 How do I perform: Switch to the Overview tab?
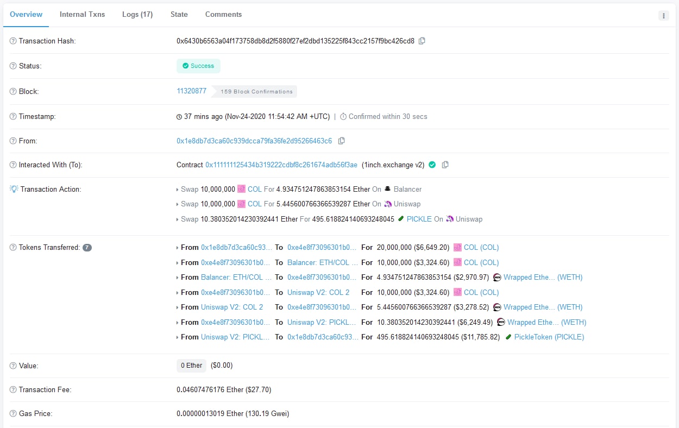pos(26,14)
